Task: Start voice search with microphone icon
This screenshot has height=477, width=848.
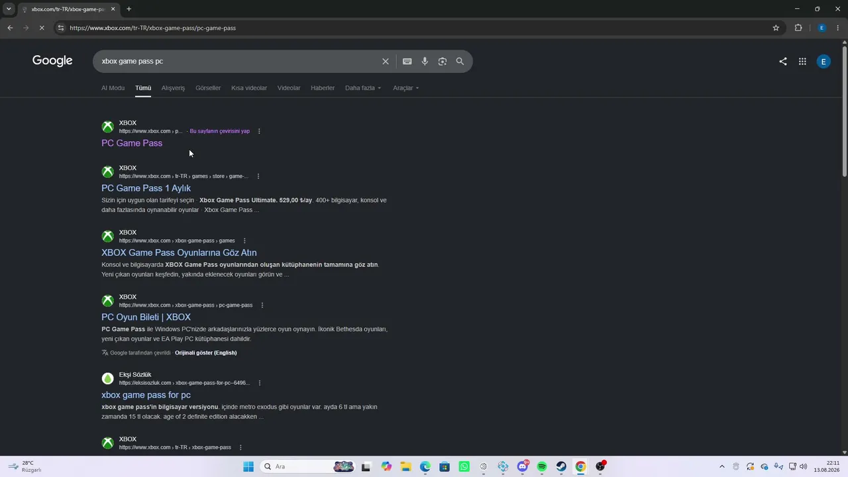Action: click(425, 61)
